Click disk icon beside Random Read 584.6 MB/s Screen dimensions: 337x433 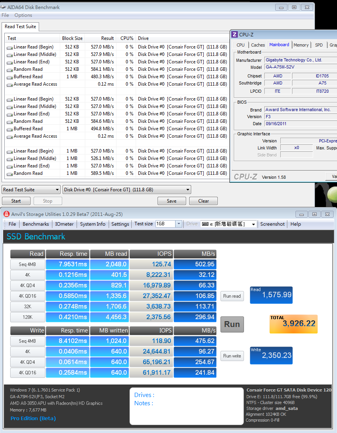[10, 122]
